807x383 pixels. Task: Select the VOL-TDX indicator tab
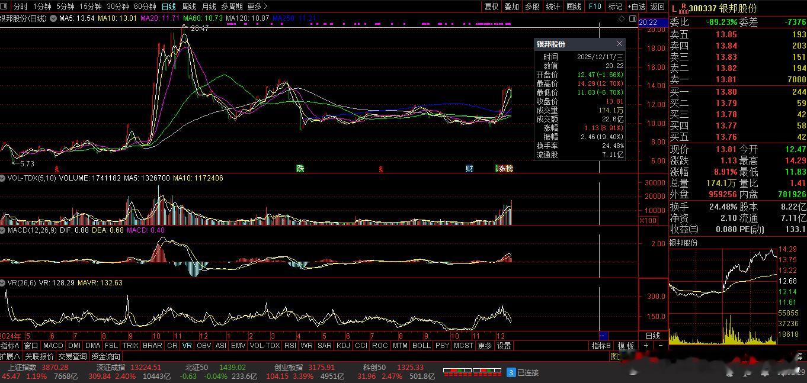(264, 346)
